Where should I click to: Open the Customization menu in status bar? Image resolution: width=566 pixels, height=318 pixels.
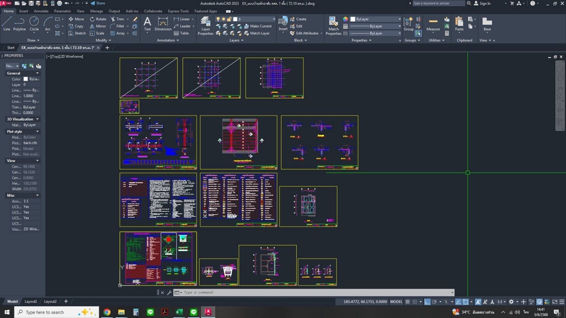click(x=562, y=302)
